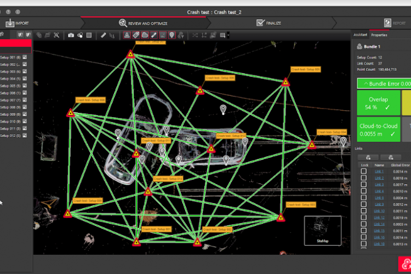This screenshot has height=274, width=411.
Task: Go to the Finalize workflow step
Action: pyautogui.click(x=269, y=23)
